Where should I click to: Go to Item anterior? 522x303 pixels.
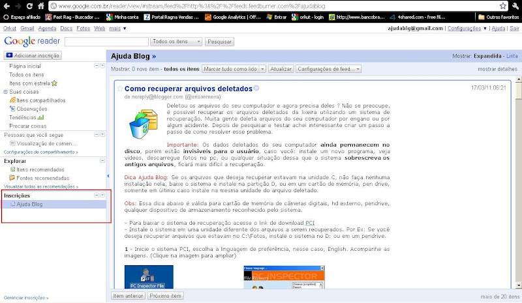(128, 296)
